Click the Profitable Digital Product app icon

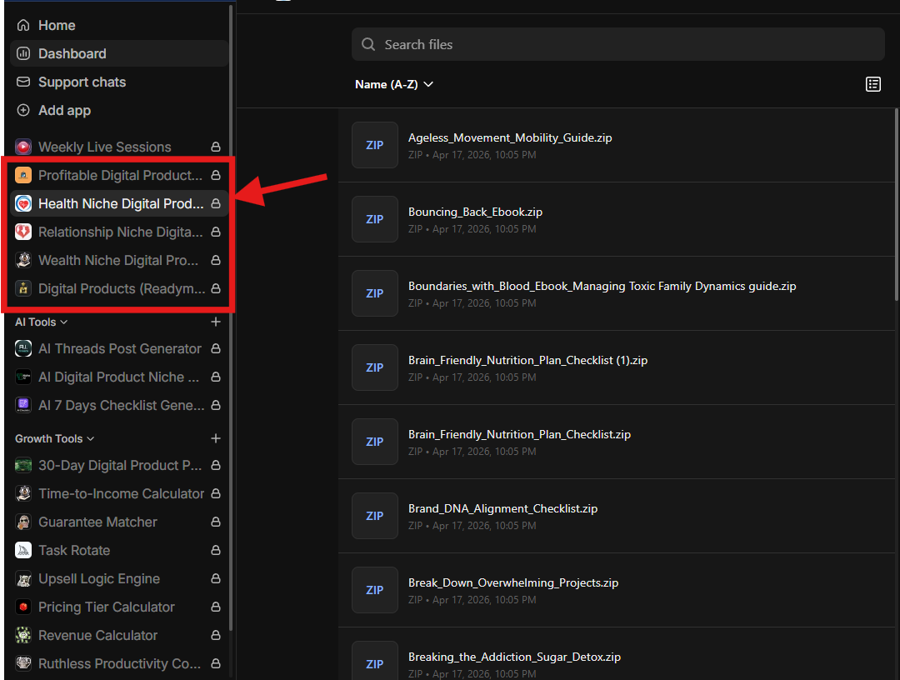point(23,175)
